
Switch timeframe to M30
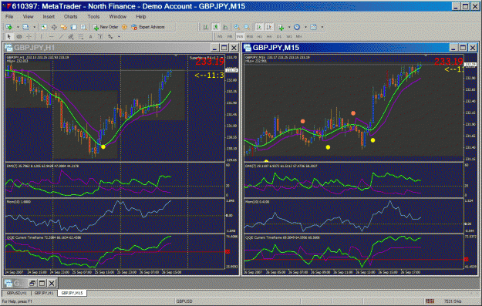250,36
